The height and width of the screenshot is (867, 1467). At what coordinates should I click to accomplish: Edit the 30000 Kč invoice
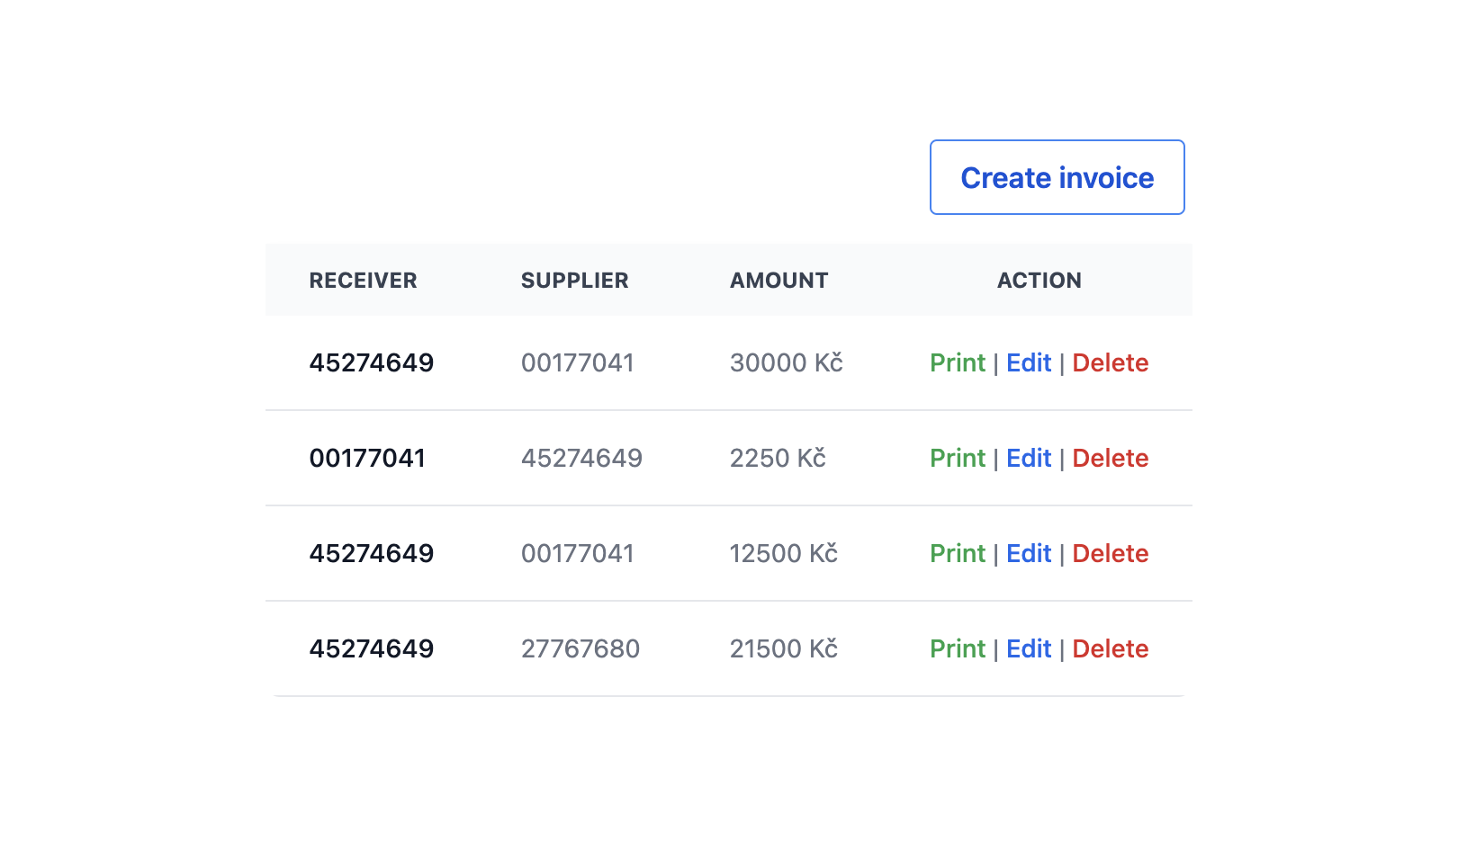pos(1029,362)
